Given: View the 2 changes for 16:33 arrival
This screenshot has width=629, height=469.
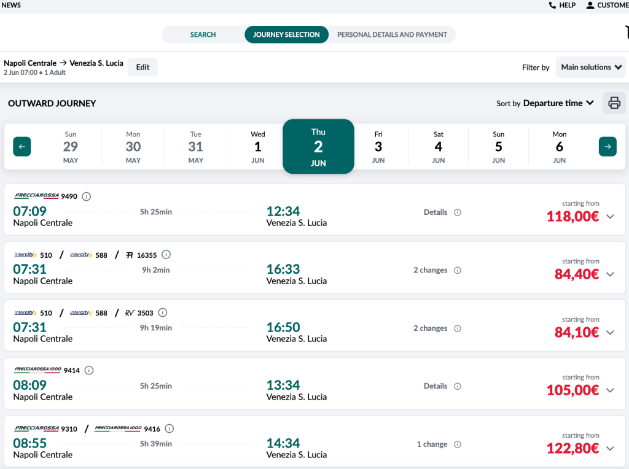Looking at the screenshot, I should [430, 270].
